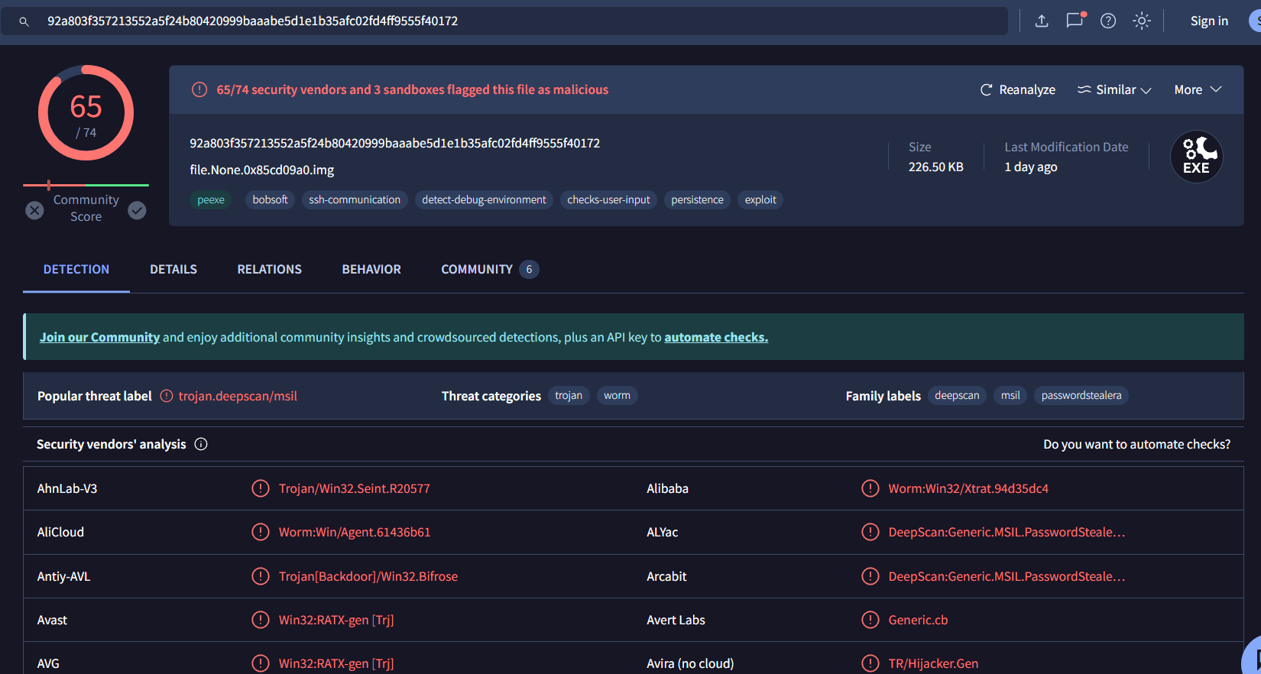The height and width of the screenshot is (674, 1261).
Task: Click Generic.cb detection result
Action: [918, 620]
